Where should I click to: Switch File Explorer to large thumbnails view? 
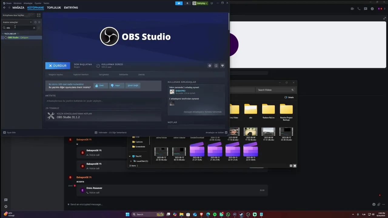click(x=295, y=166)
